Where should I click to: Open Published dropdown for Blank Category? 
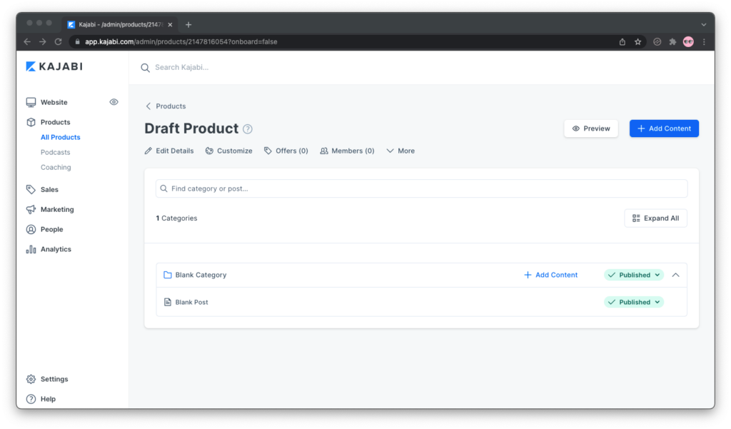[x=634, y=275]
